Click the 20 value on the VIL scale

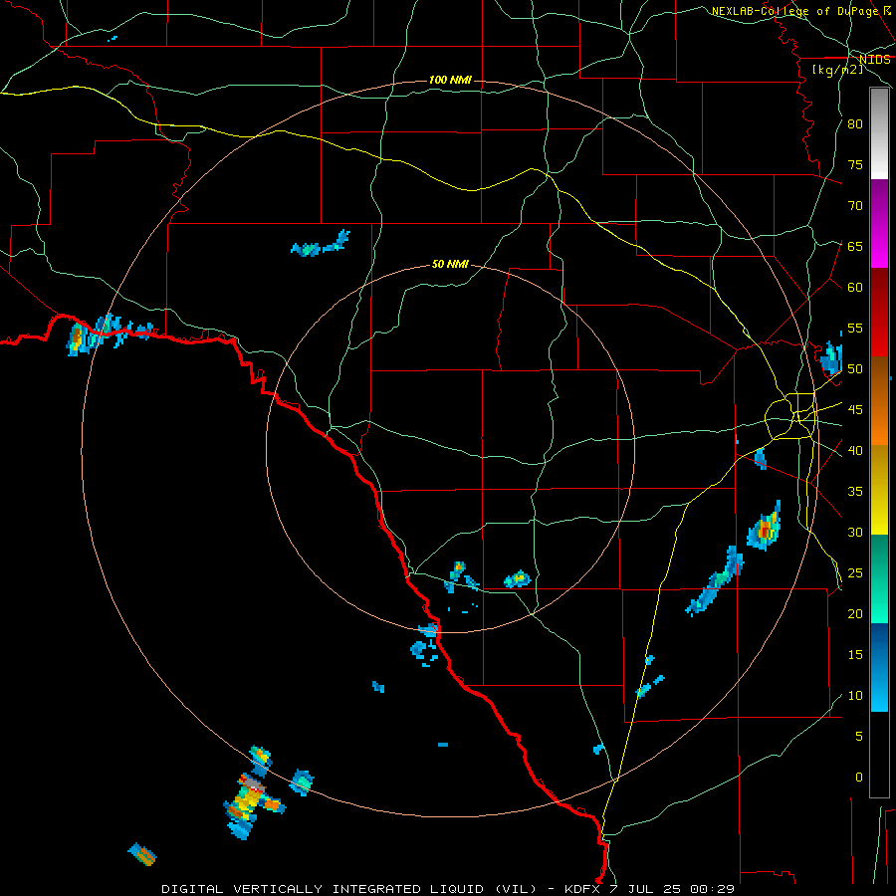pos(855,613)
